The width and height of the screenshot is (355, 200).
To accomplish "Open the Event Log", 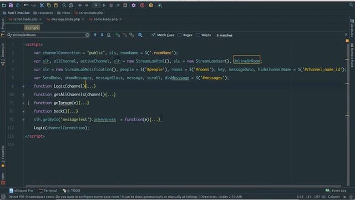I will (x=336, y=191).
